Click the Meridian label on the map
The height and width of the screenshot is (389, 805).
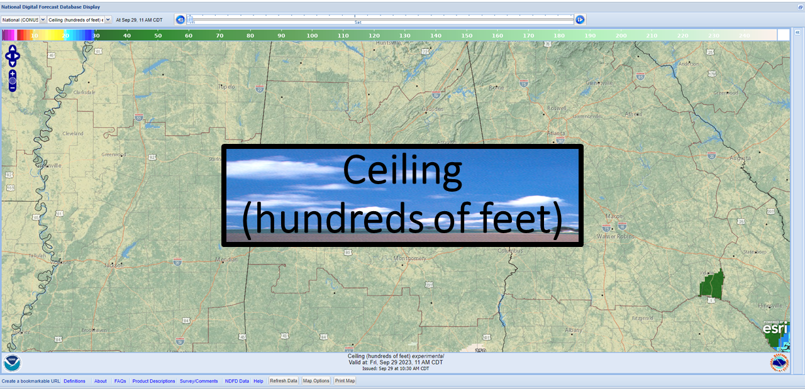coord(226,260)
